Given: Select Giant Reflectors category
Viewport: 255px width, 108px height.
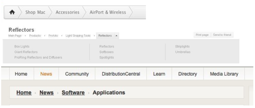Looking at the screenshot, I should point(26,52).
